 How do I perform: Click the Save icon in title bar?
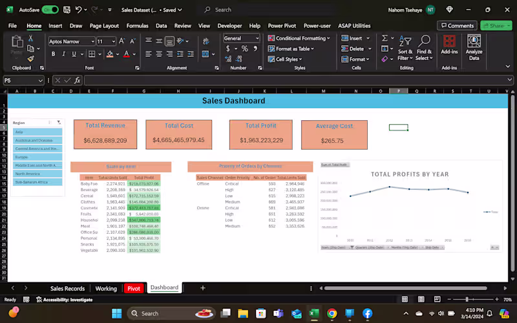coord(67,10)
